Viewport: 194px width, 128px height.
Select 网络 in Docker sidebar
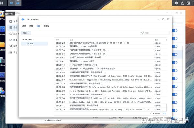click(16, 46)
